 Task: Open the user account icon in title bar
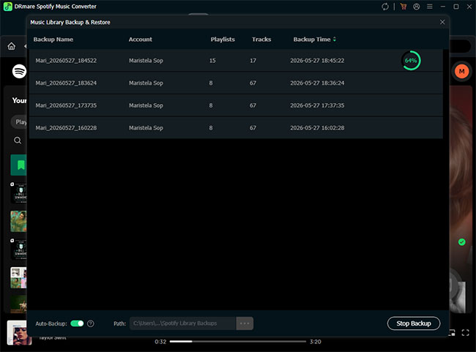417,7
